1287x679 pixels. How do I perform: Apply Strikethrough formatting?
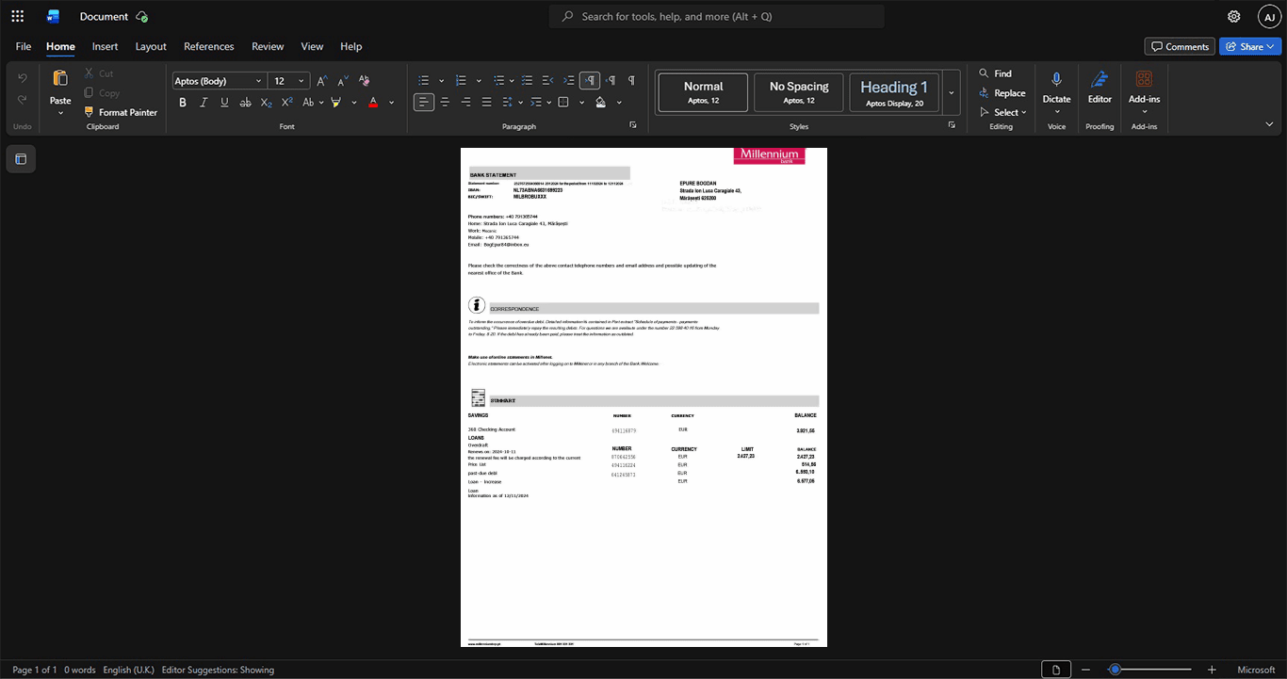[245, 103]
